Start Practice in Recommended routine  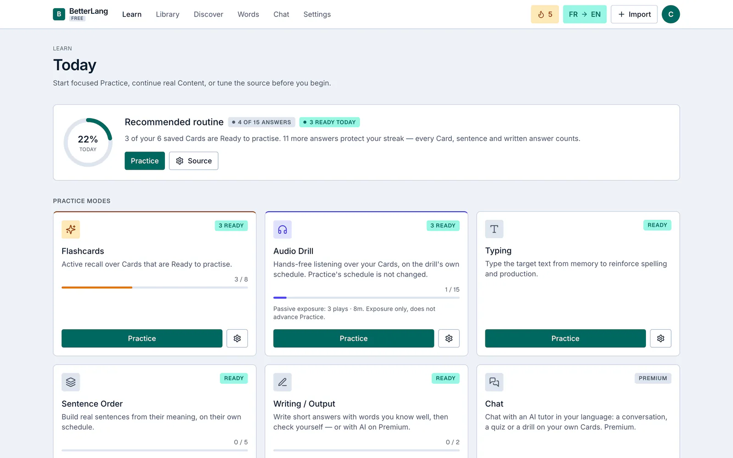(145, 161)
